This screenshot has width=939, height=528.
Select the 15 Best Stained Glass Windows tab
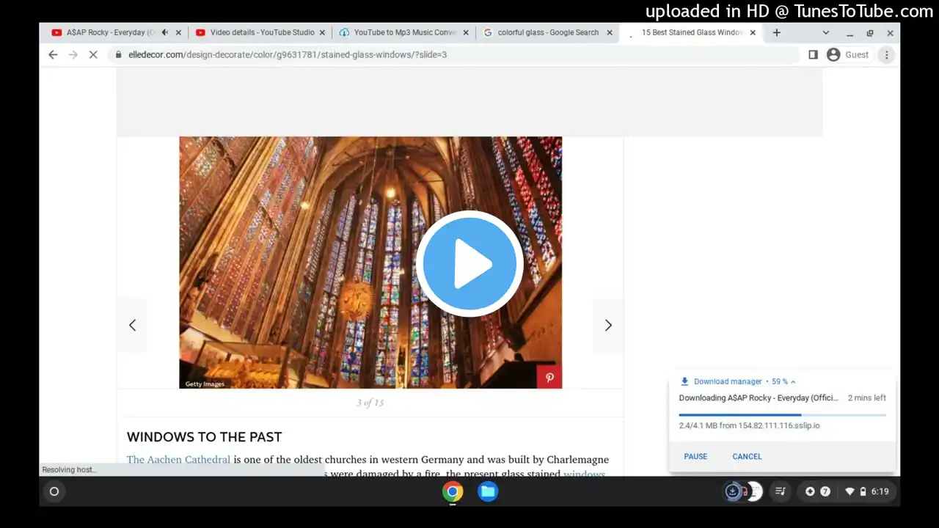pyautogui.click(x=692, y=32)
